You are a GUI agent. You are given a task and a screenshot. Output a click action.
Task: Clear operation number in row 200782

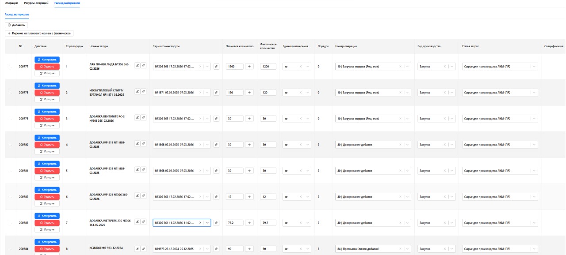(401, 197)
